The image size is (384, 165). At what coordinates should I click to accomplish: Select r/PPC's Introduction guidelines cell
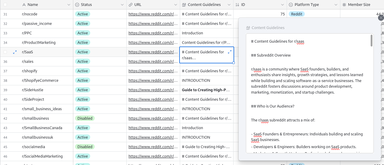click(x=207, y=33)
